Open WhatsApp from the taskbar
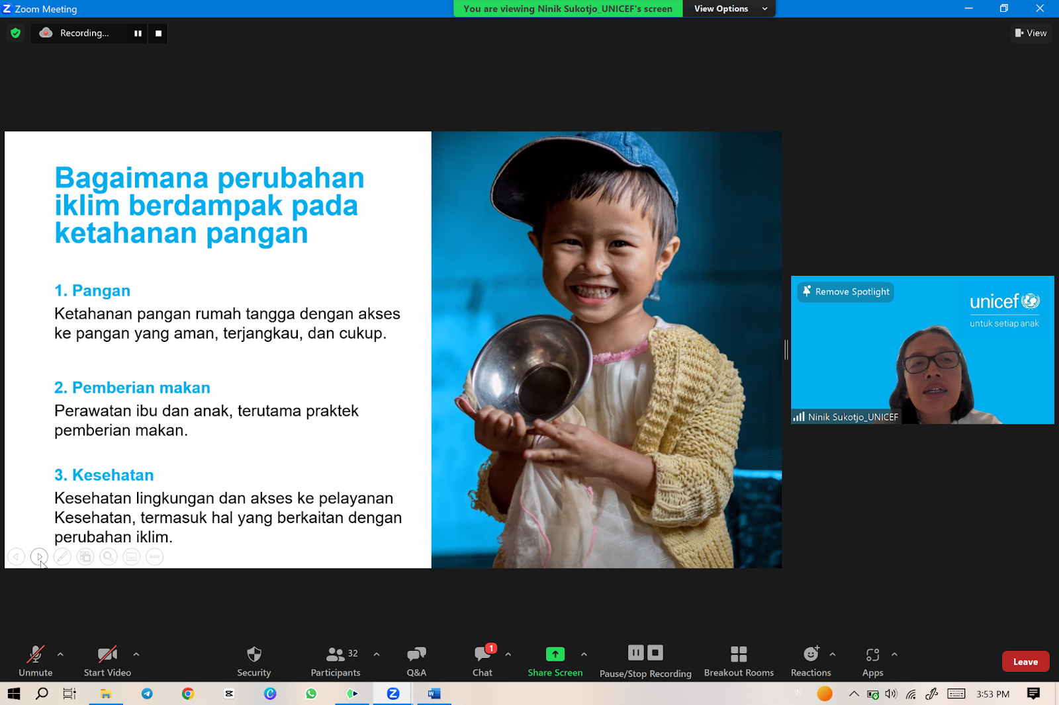Screen dimensions: 1059x705 tap(311, 694)
